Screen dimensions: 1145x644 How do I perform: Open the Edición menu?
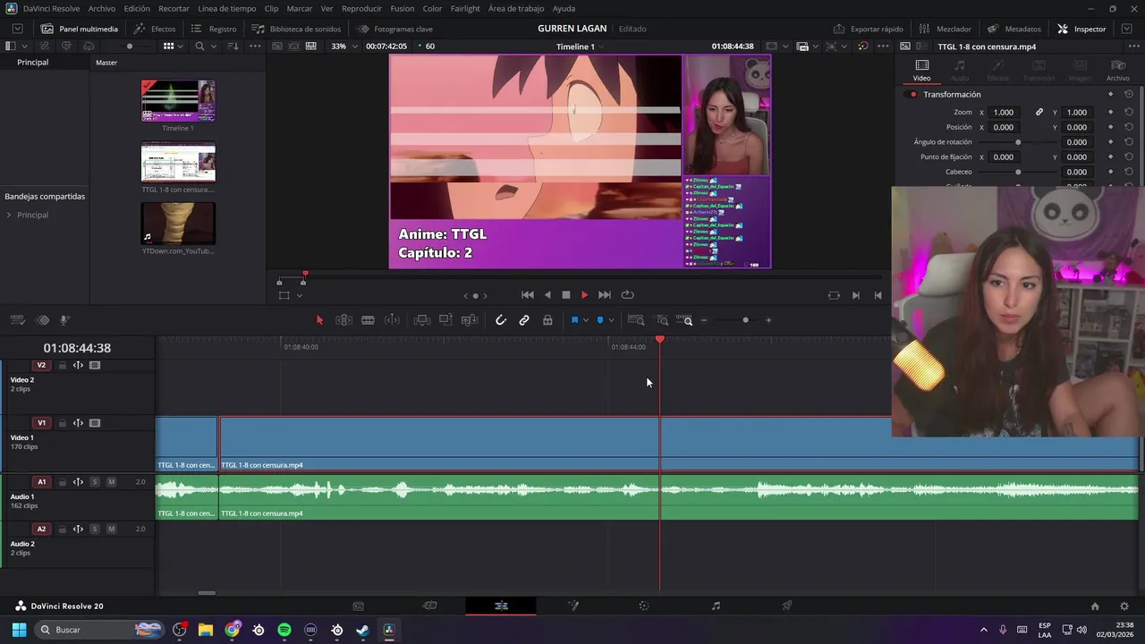[x=137, y=8]
